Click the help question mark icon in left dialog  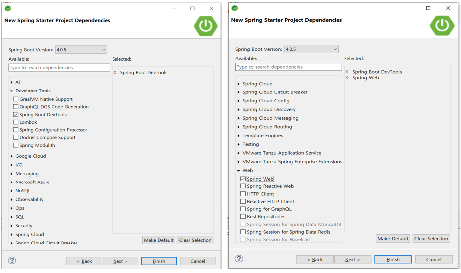click(x=12, y=260)
